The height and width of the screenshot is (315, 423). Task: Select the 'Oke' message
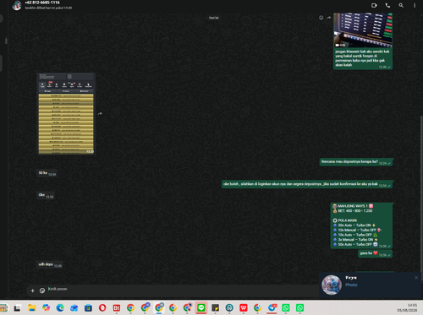pos(46,195)
